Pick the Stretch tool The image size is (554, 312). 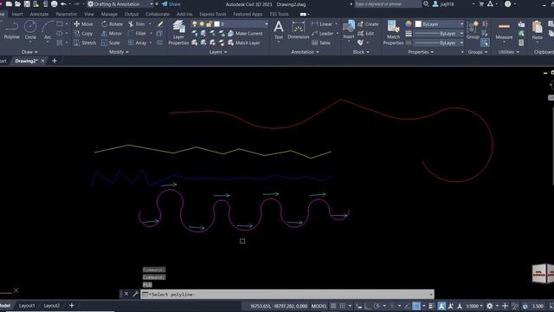coord(85,42)
